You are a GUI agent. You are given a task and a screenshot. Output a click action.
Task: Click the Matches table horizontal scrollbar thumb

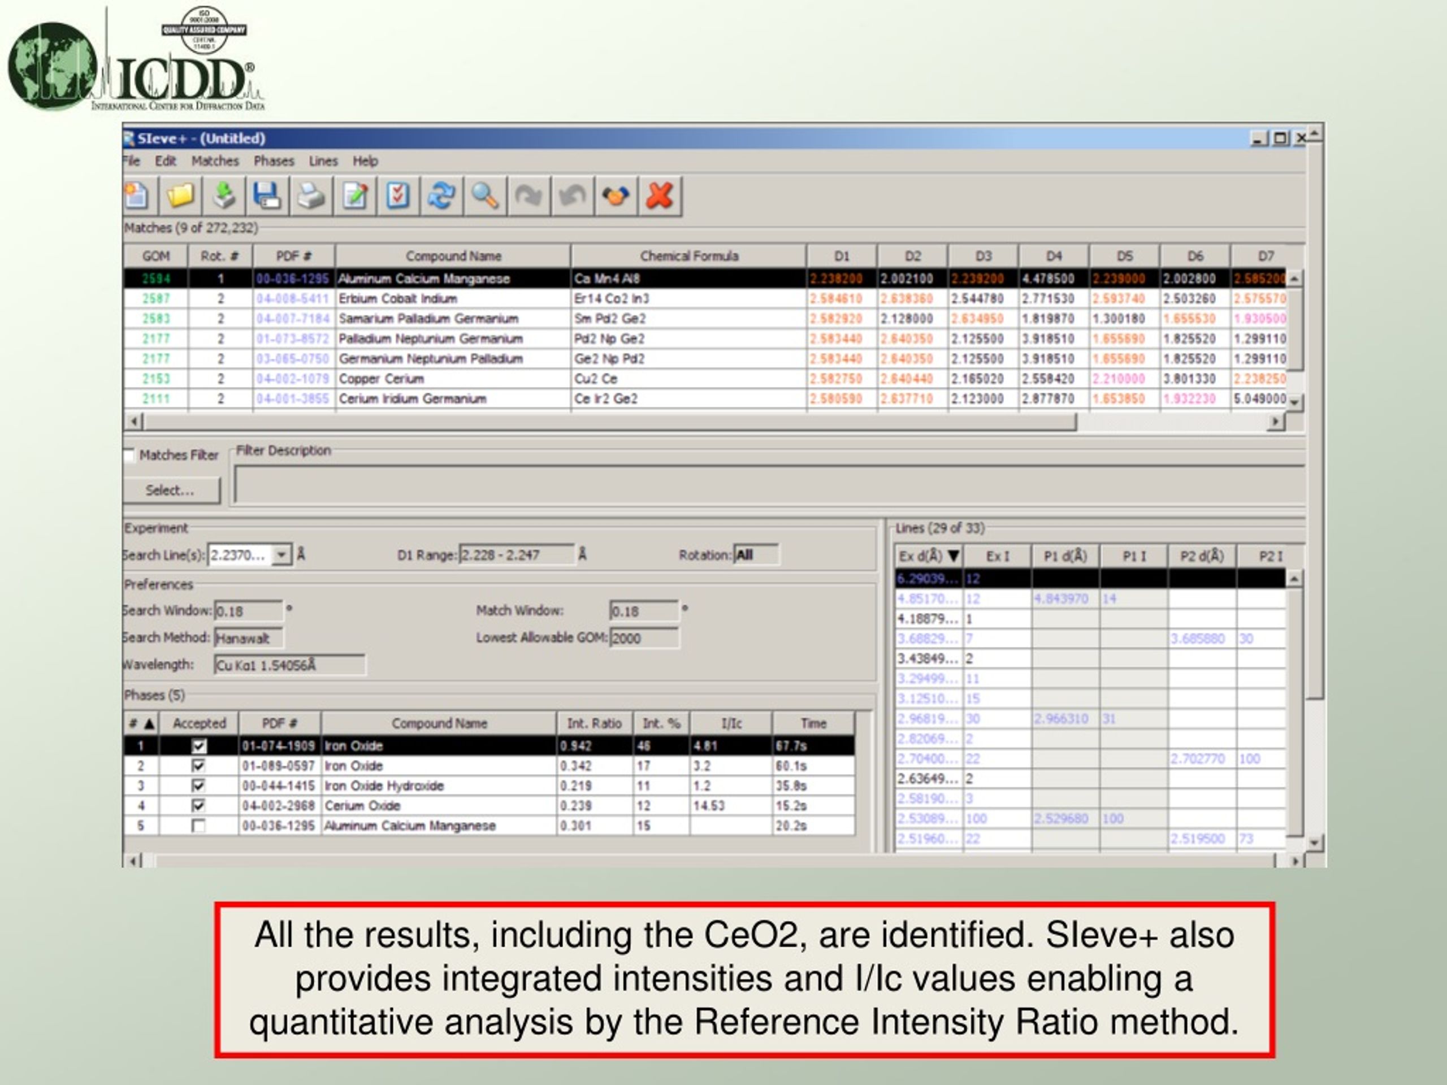coord(610,422)
